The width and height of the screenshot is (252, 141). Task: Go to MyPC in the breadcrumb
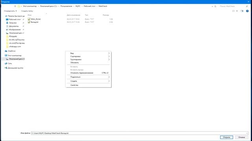(78, 6)
